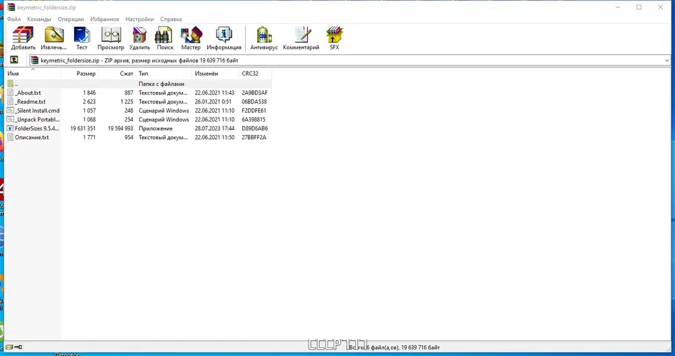Open the Справка menu

(171, 19)
